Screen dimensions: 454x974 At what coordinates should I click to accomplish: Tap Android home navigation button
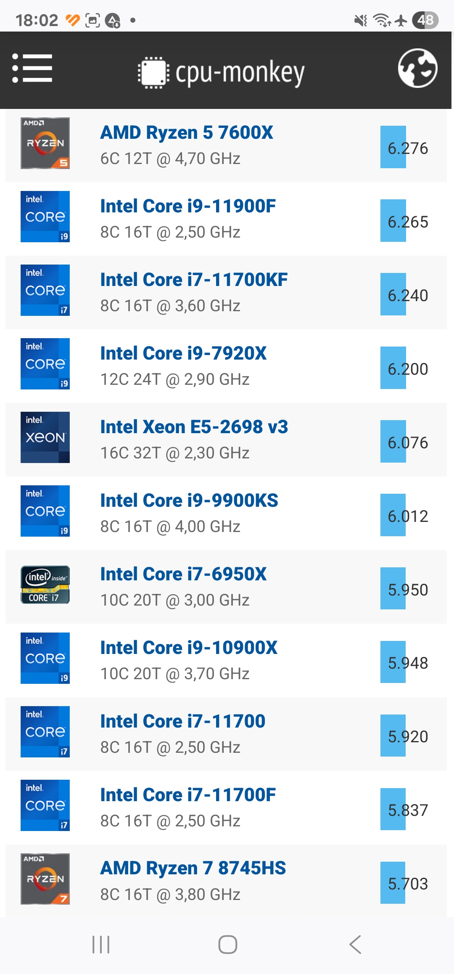tap(227, 945)
